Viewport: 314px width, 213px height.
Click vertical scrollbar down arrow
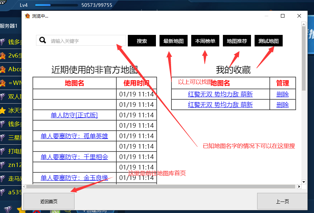click(x=304, y=182)
